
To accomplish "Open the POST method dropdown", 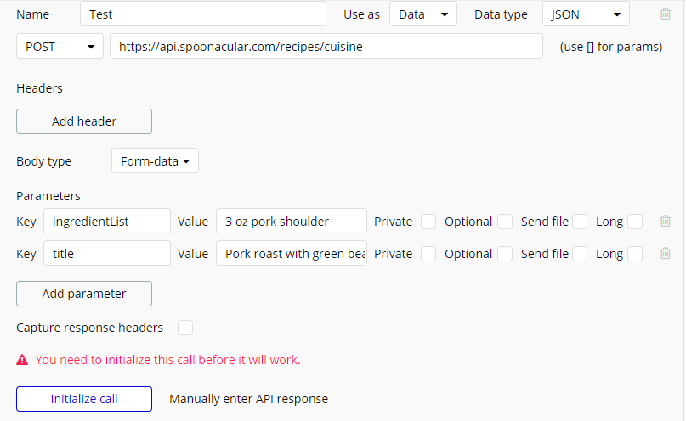I will pyautogui.click(x=60, y=47).
